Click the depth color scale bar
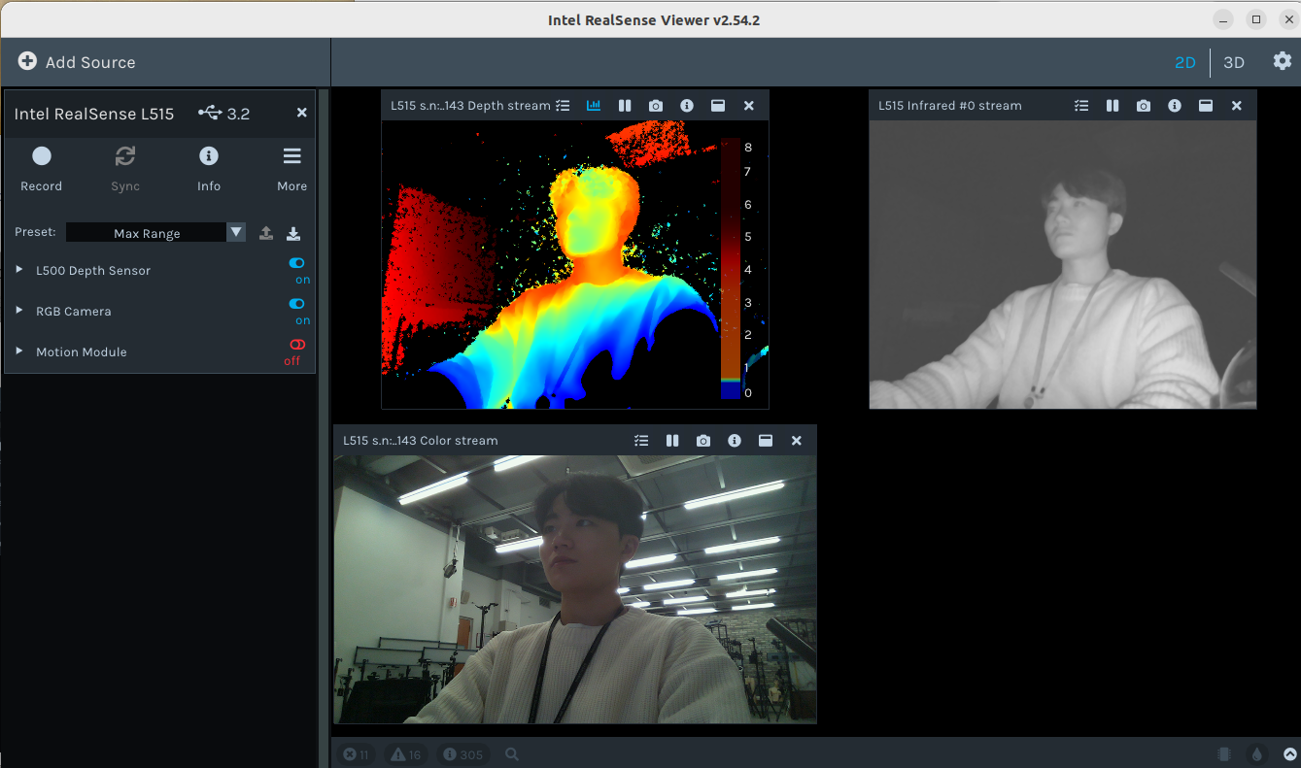This screenshot has width=1301, height=768. (730, 269)
